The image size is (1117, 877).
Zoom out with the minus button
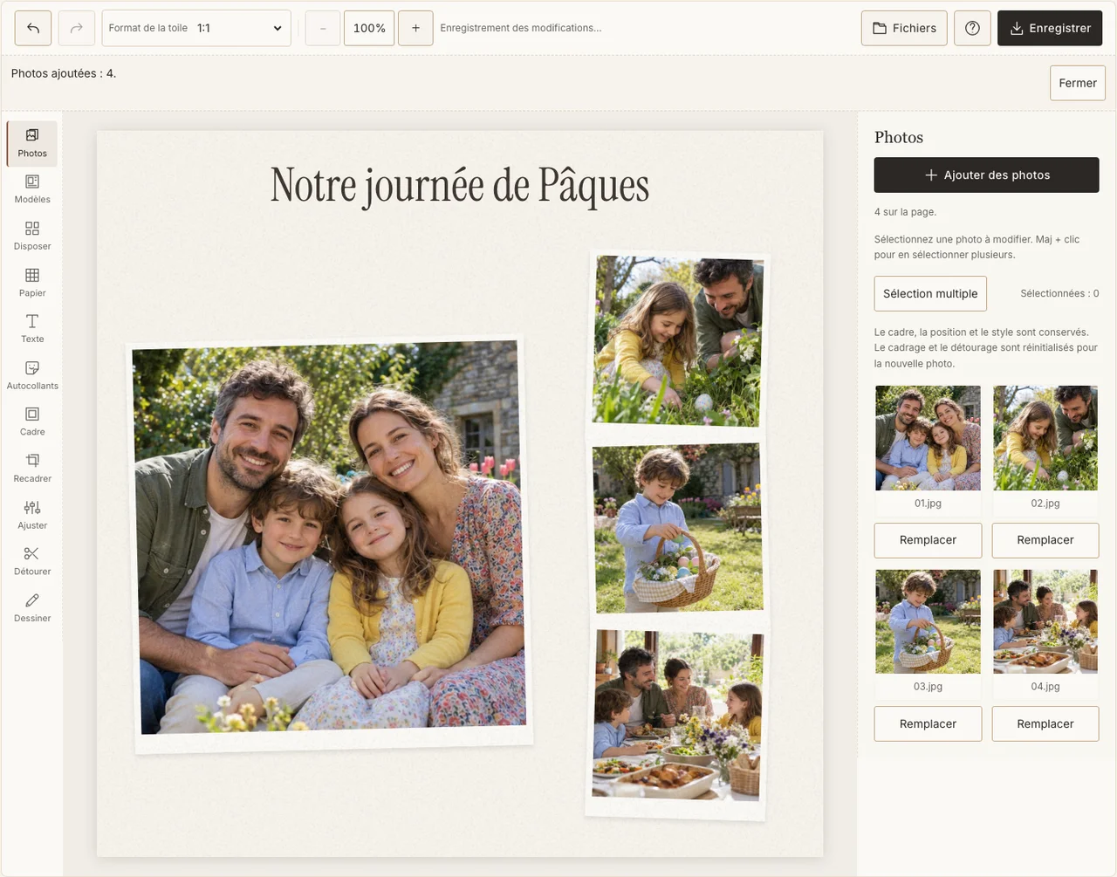click(x=323, y=28)
